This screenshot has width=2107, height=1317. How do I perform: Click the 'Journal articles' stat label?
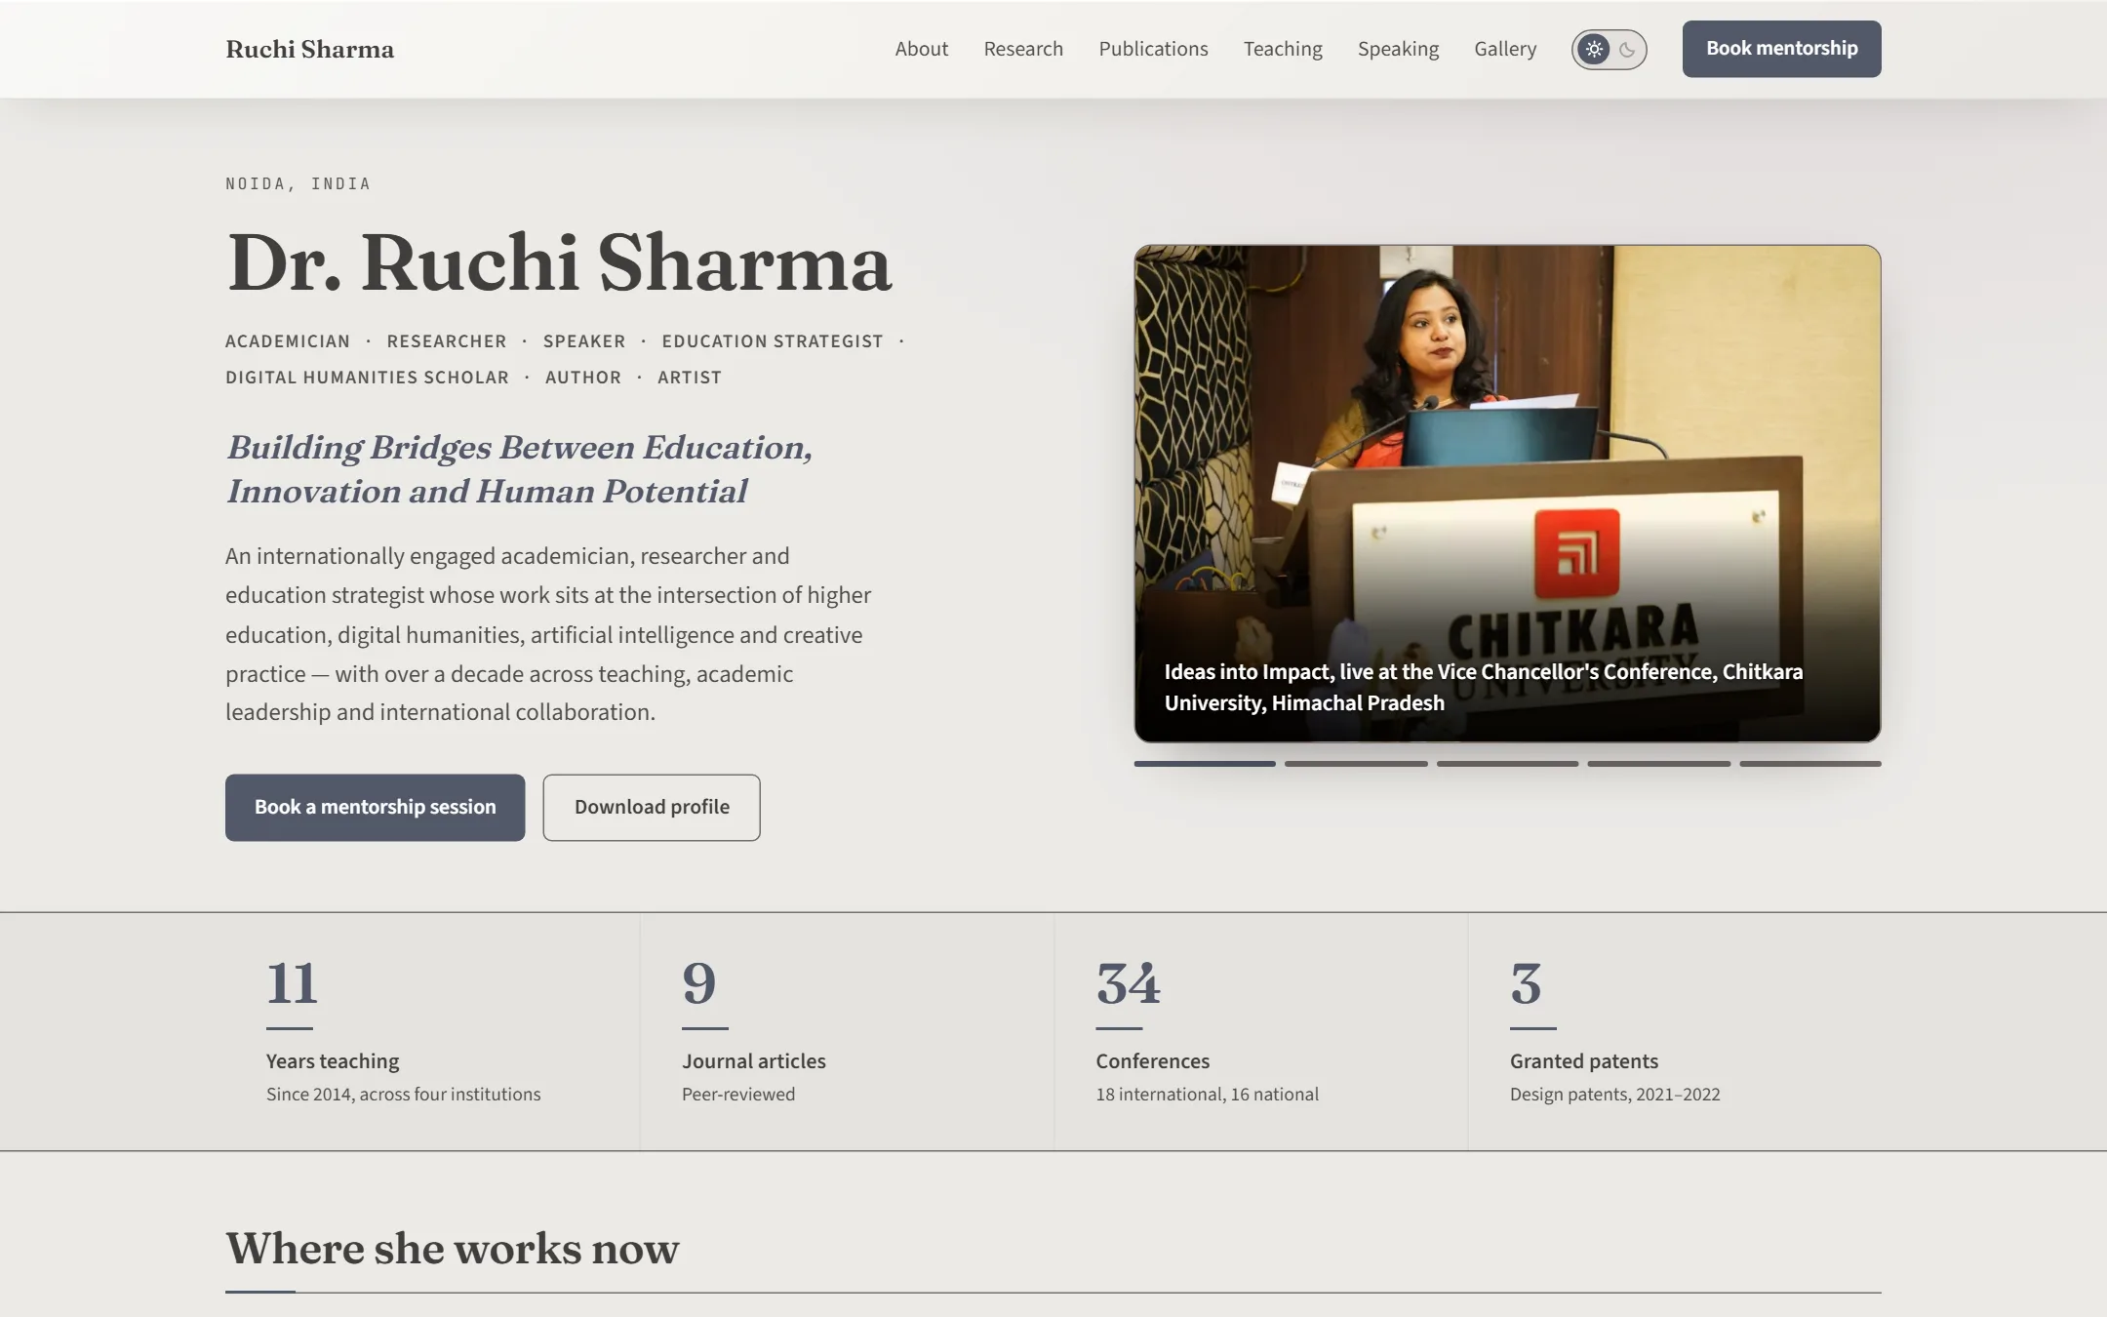coord(754,1061)
